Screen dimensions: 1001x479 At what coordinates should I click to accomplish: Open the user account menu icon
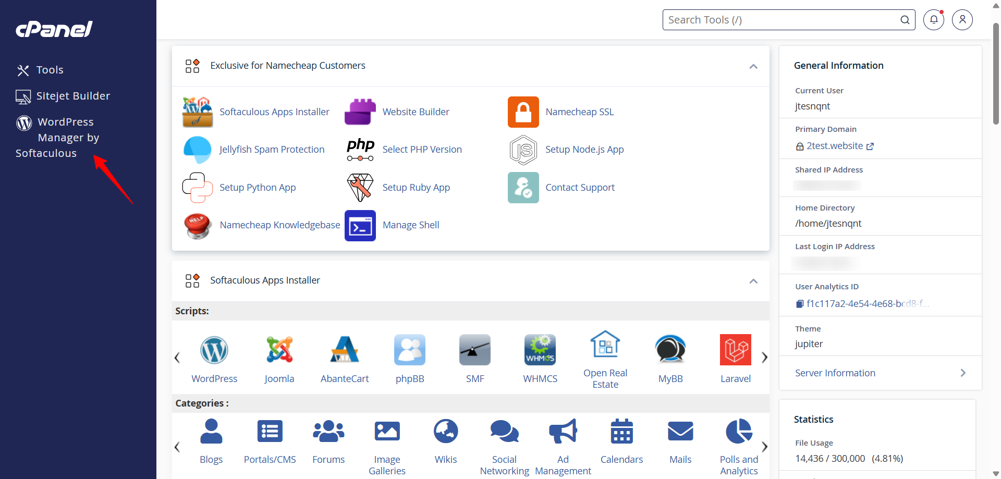(962, 20)
